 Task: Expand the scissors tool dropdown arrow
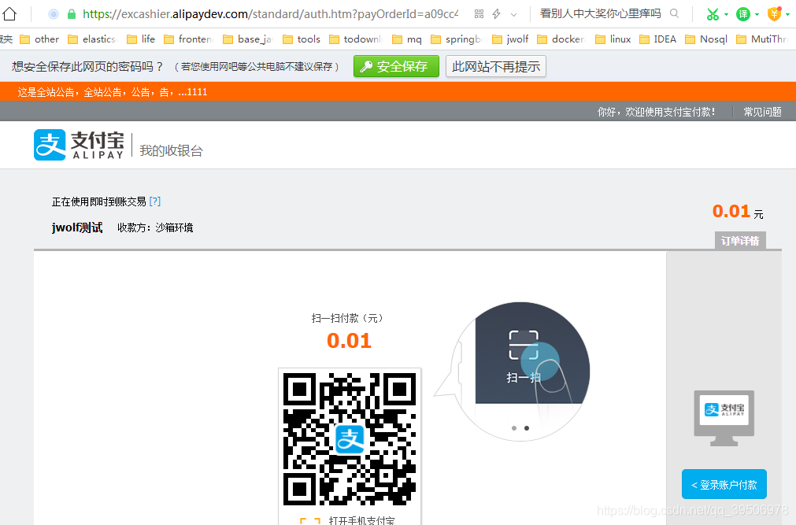pyautogui.click(x=726, y=15)
